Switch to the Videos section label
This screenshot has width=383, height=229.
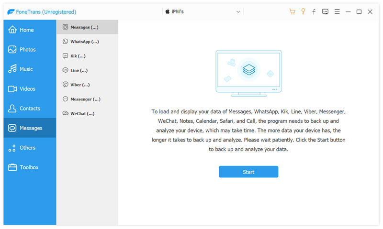click(27, 89)
